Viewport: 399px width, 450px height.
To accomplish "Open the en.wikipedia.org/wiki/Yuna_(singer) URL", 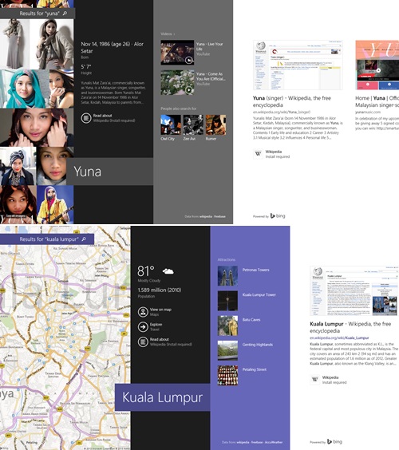I will click(x=282, y=112).
